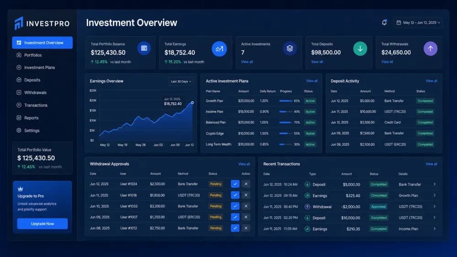Click earnings icon for $210.35 transaction
The height and width of the screenshot is (257, 457).
point(307,229)
